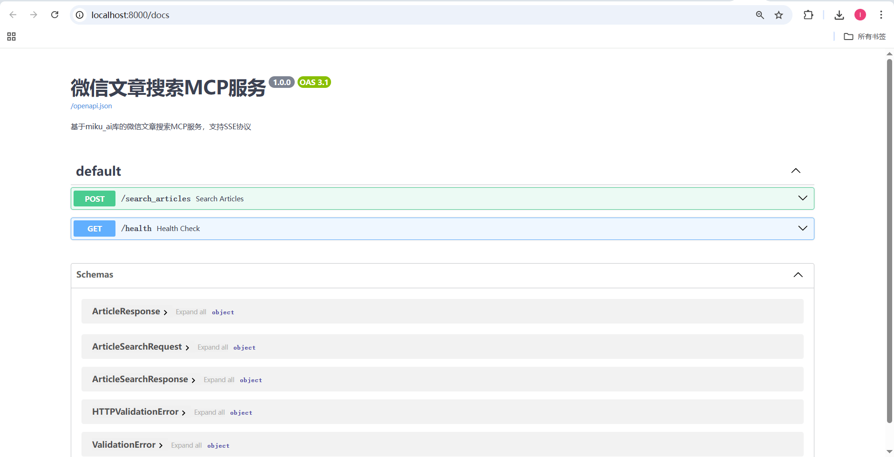Image resolution: width=894 pixels, height=457 pixels.
Task: Expand the GET /health operation
Action: (803, 228)
